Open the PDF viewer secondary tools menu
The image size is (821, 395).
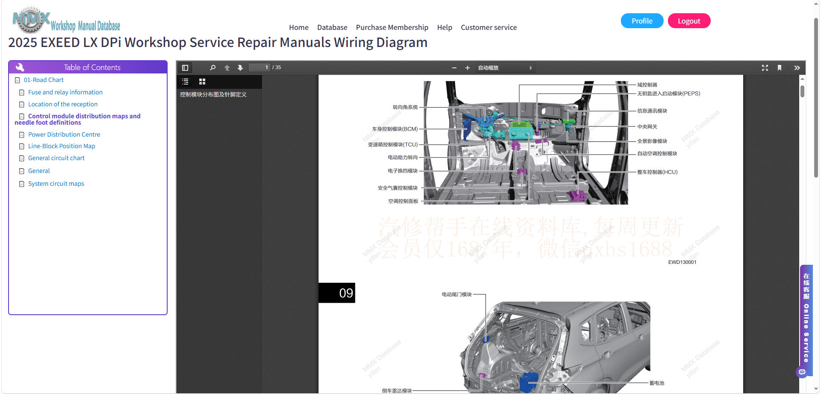797,67
